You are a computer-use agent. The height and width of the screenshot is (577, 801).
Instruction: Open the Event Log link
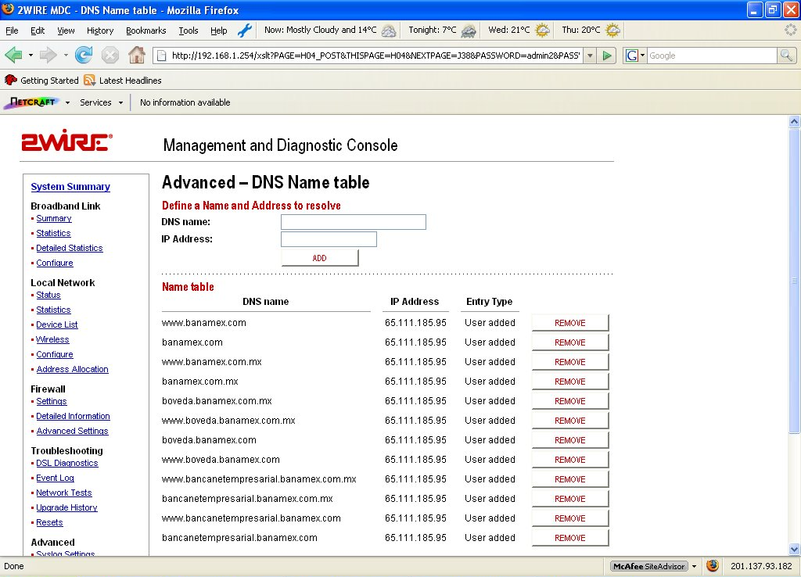56,478
